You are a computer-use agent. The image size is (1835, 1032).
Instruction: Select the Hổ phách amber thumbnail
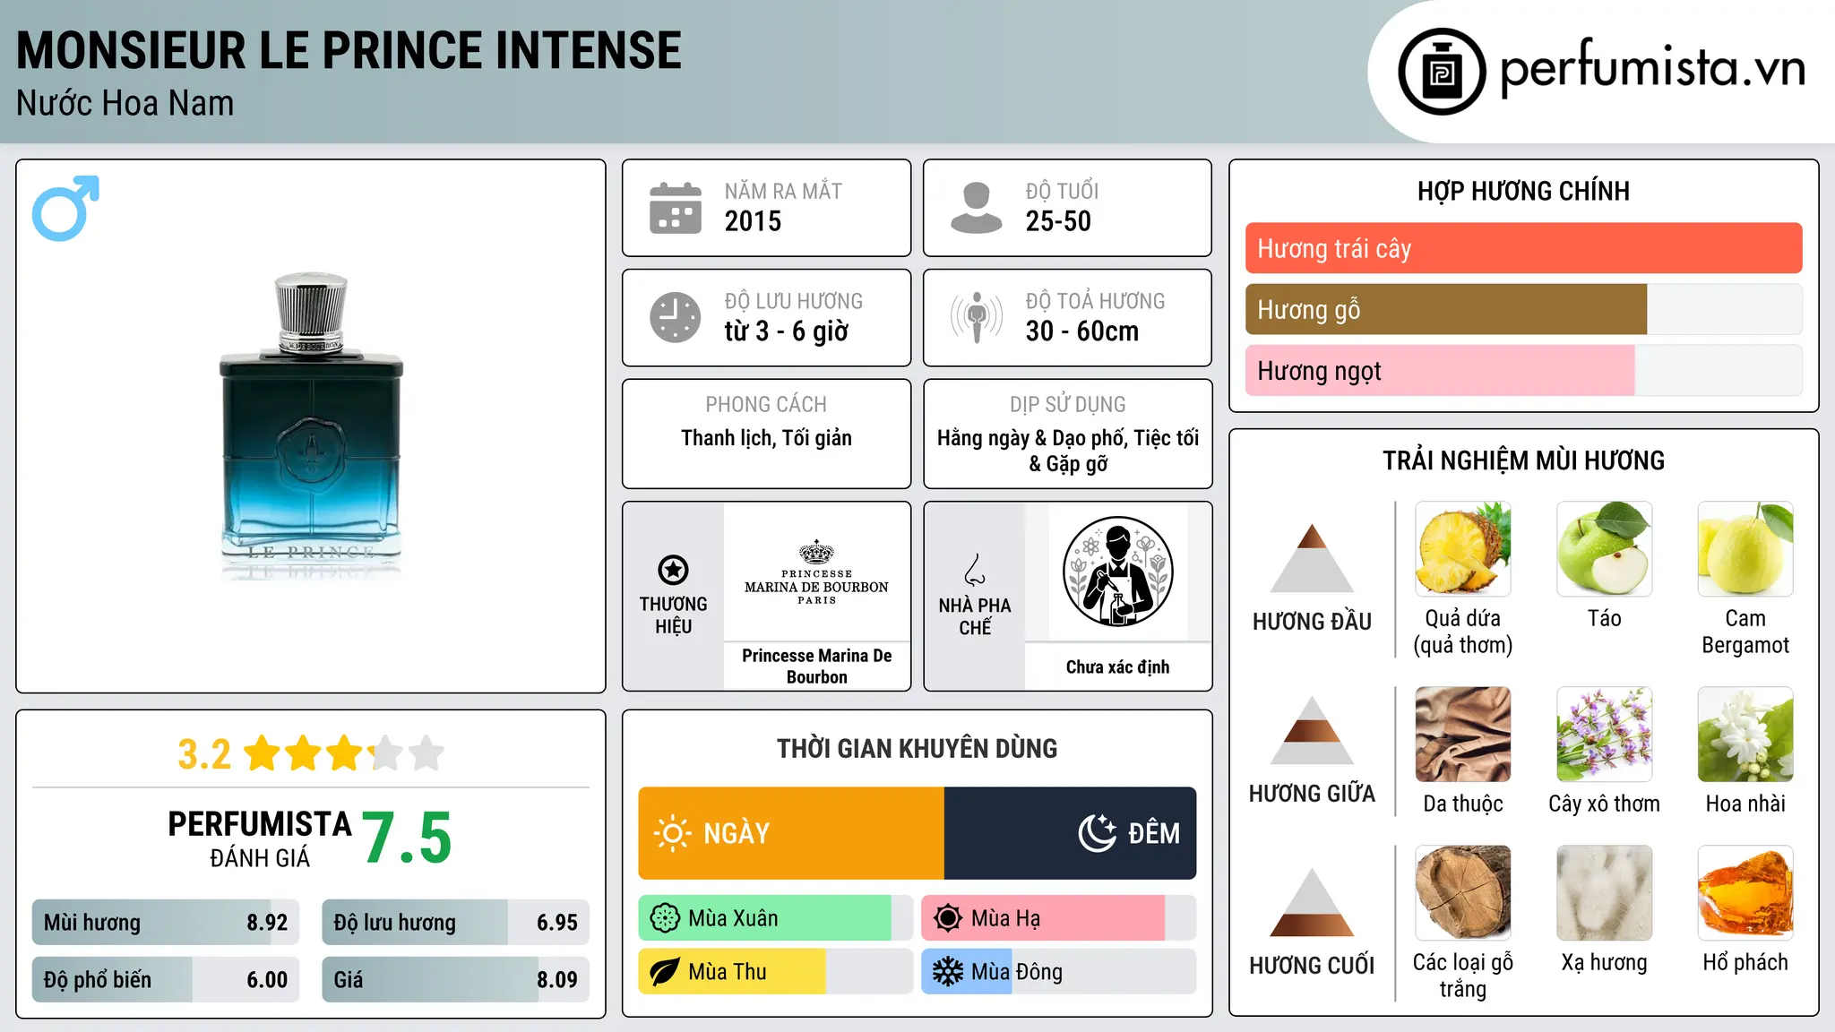coord(1745,893)
